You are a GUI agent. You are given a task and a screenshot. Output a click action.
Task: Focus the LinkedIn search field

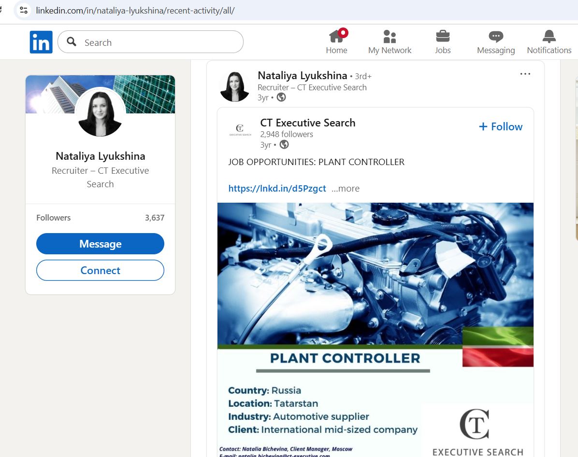coord(159,42)
